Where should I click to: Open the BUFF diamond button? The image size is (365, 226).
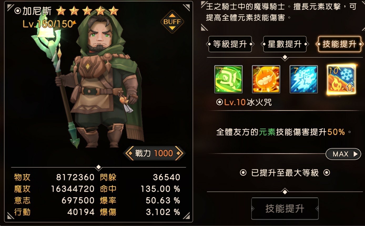coord(172,22)
